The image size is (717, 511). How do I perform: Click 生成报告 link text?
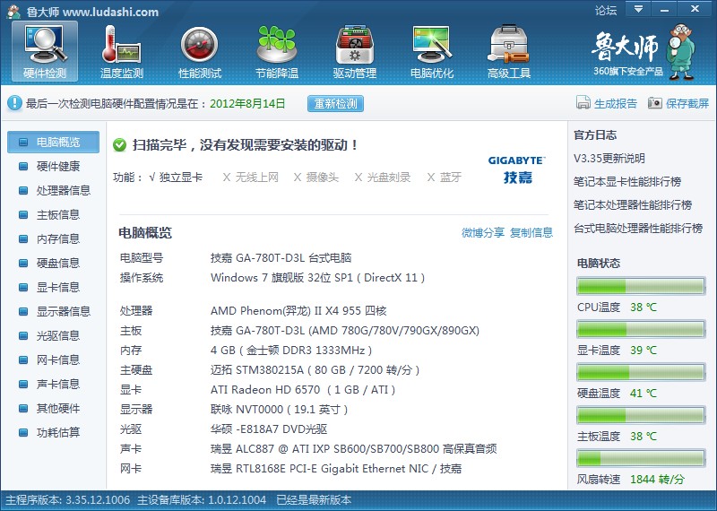point(615,103)
